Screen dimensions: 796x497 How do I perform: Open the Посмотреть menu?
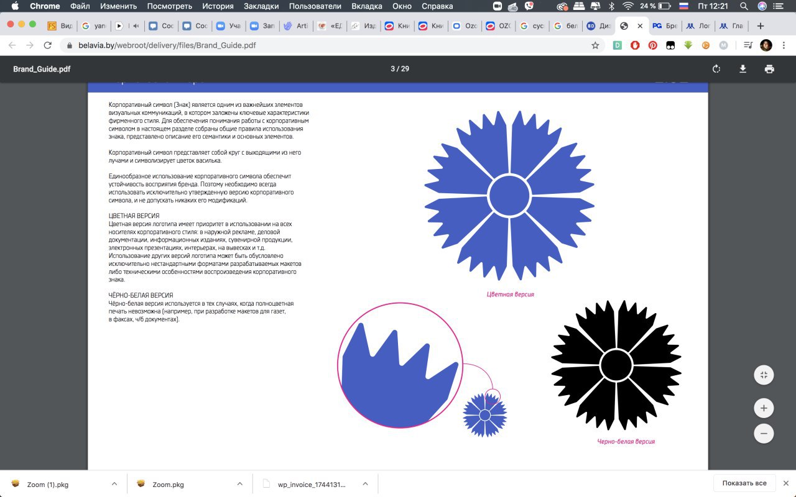(170, 6)
